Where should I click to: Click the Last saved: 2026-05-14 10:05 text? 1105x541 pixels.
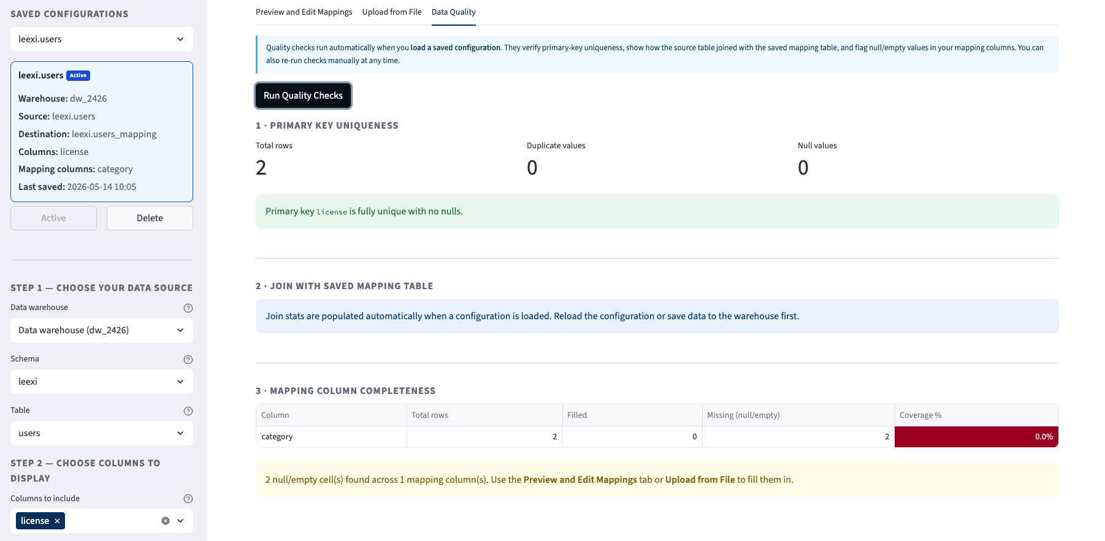(x=77, y=187)
